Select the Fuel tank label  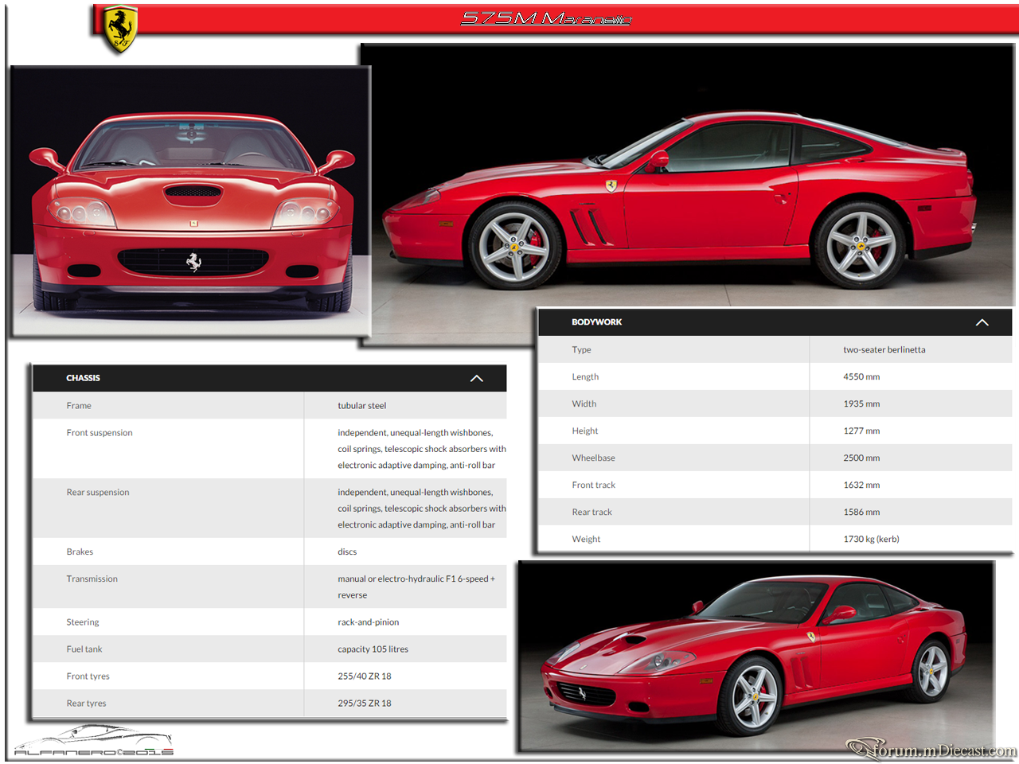pyautogui.click(x=84, y=649)
